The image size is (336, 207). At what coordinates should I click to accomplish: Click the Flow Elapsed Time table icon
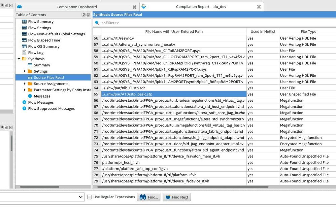(25, 40)
